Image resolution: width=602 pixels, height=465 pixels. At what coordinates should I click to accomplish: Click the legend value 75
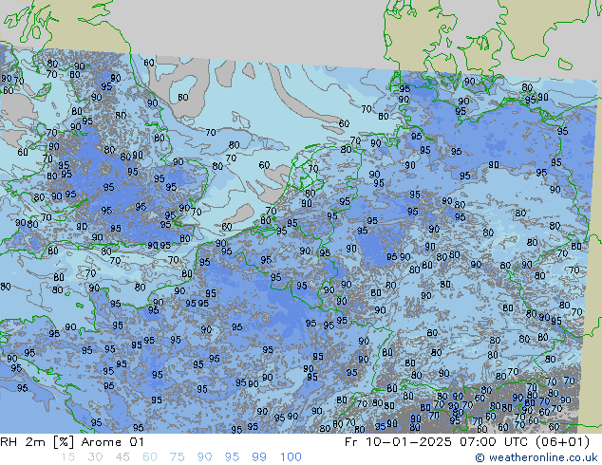[x=177, y=457]
